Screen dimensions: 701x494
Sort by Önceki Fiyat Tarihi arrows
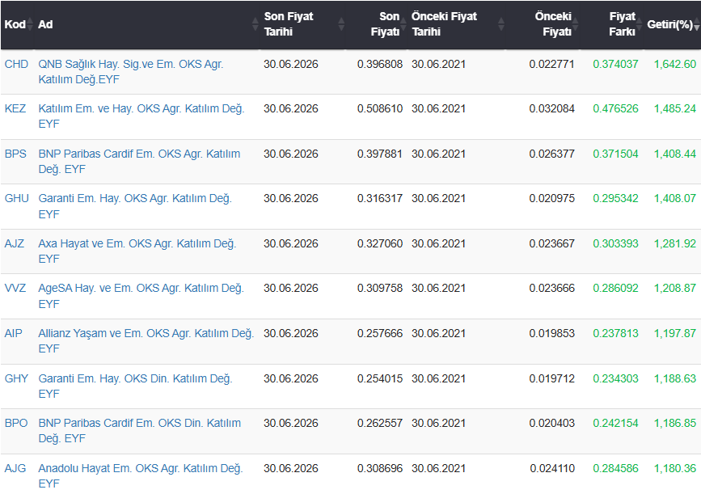pos(501,24)
